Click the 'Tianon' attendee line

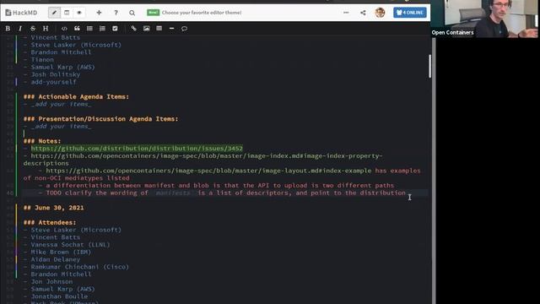pyautogui.click(x=42, y=60)
